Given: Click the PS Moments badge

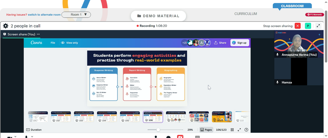Looking at the screenshot, I should (315, 15).
